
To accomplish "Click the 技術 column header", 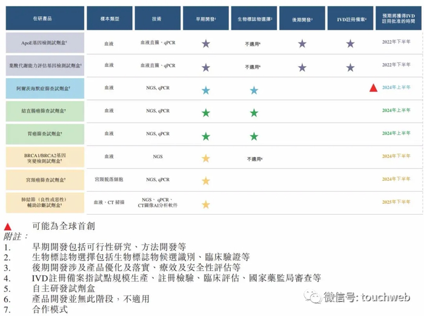I will click(157, 18).
